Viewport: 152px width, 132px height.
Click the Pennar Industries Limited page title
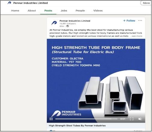[x=30, y=3]
